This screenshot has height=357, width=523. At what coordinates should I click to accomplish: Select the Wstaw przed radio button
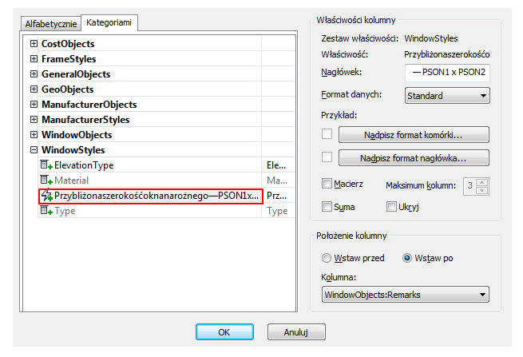click(327, 258)
